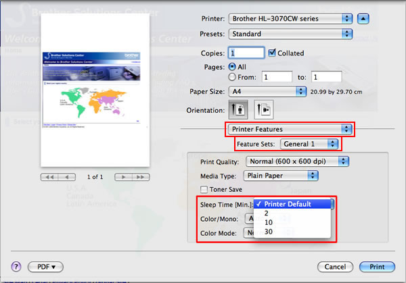This screenshot has height=283, width=406.
Task: Open help with question mark button
Action: click(x=16, y=267)
